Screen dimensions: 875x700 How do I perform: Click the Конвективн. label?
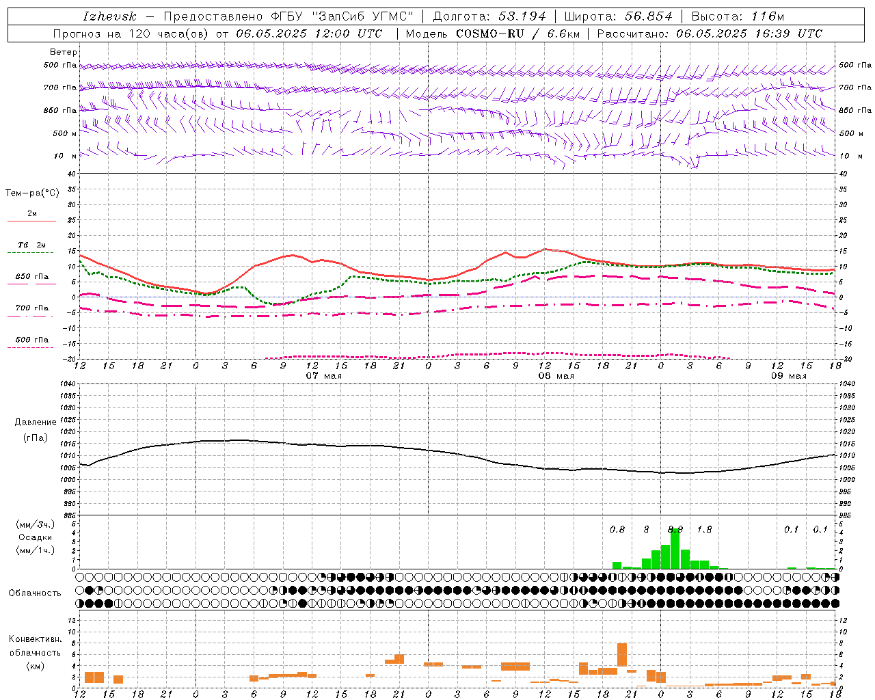coord(36,639)
